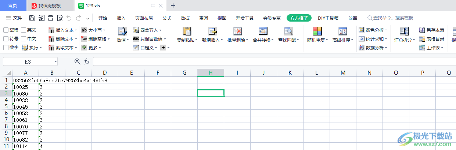The height and width of the screenshot is (150, 456).
Task: Open print preview from the quick toolbar
Action: 60,18
